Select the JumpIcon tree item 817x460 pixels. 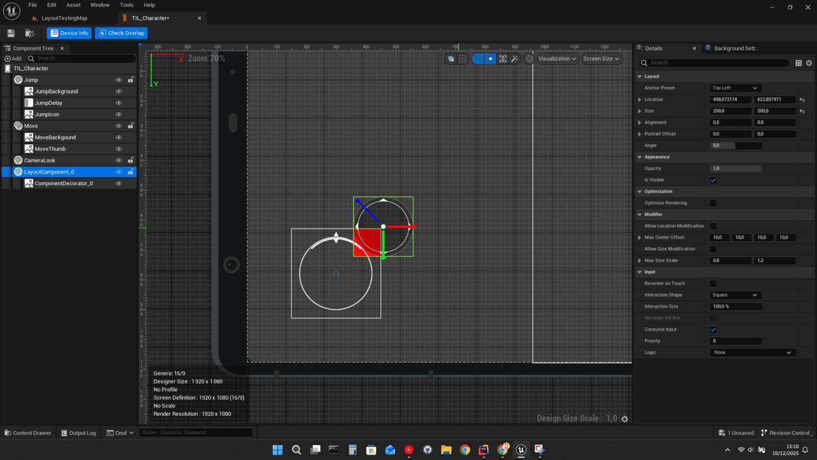pos(47,114)
